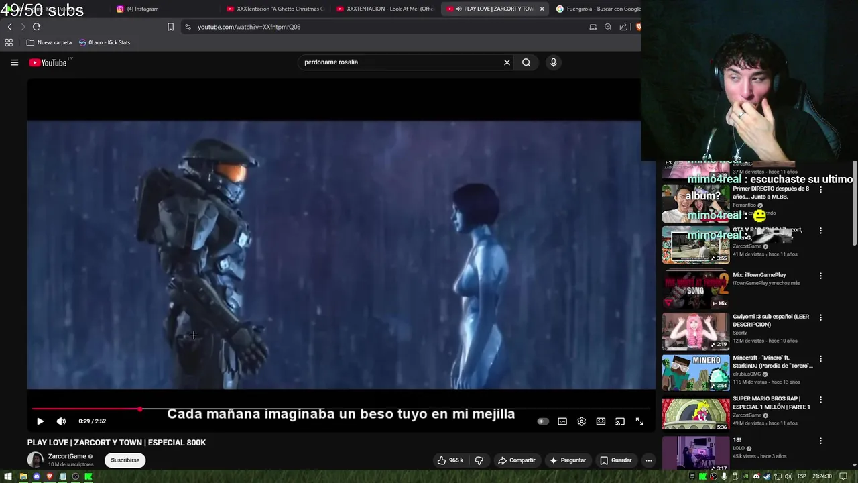The image size is (858, 483).
Task: Open the 0Laco Kick Stats bookmark
Action: [x=105, y=42]
